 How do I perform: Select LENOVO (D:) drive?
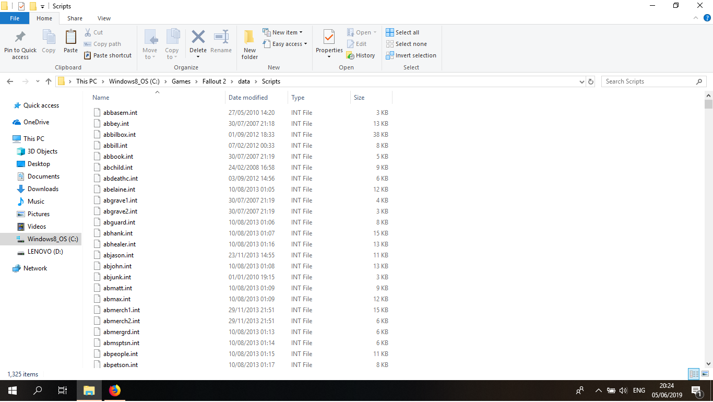pos(45,252)
